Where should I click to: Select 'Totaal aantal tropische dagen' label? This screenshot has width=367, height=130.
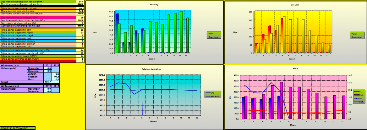(x=38, y=62)
